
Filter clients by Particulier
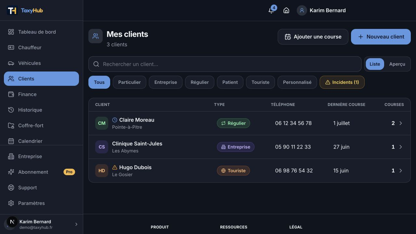[x=129, y=82]
